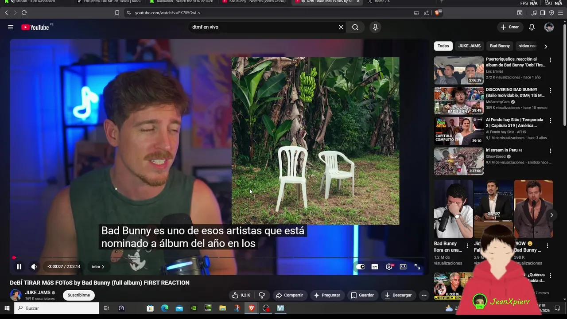Select the 'Todos' filter chip

(443, 46)
